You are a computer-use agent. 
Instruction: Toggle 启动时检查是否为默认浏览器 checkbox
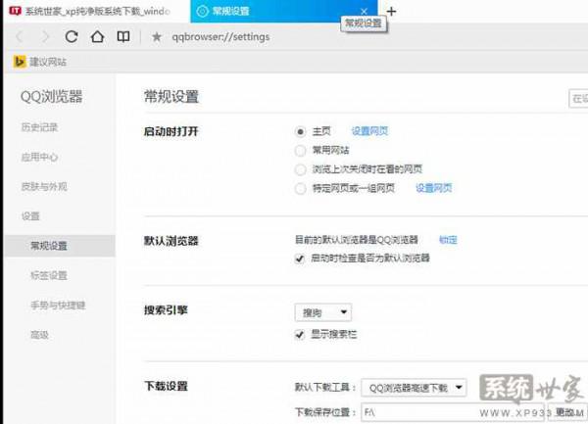(299, 259)
